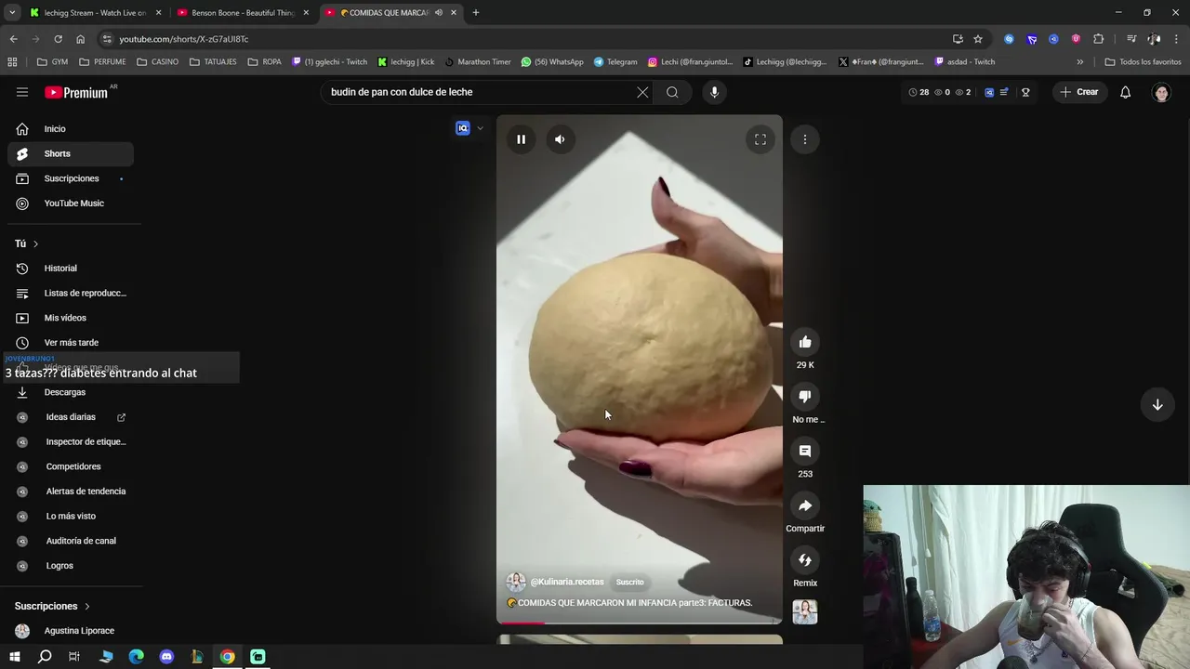Mute the Shorts video volume
The width and height of the screenshot is (1190, 669).
tap(560, 139)
